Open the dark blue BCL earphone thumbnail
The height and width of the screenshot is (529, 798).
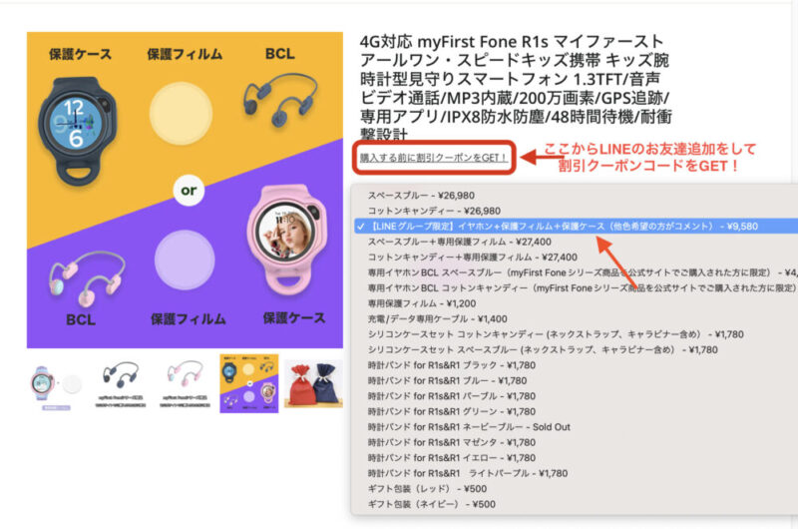(120, 384)
